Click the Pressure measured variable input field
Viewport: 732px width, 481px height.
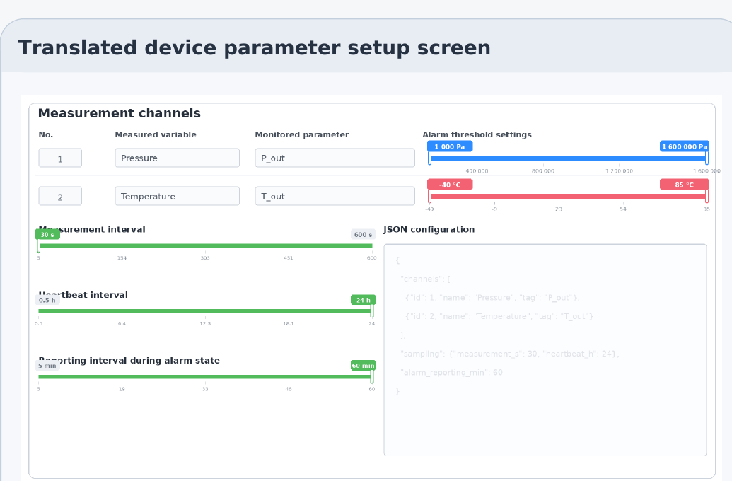(176, 157)
